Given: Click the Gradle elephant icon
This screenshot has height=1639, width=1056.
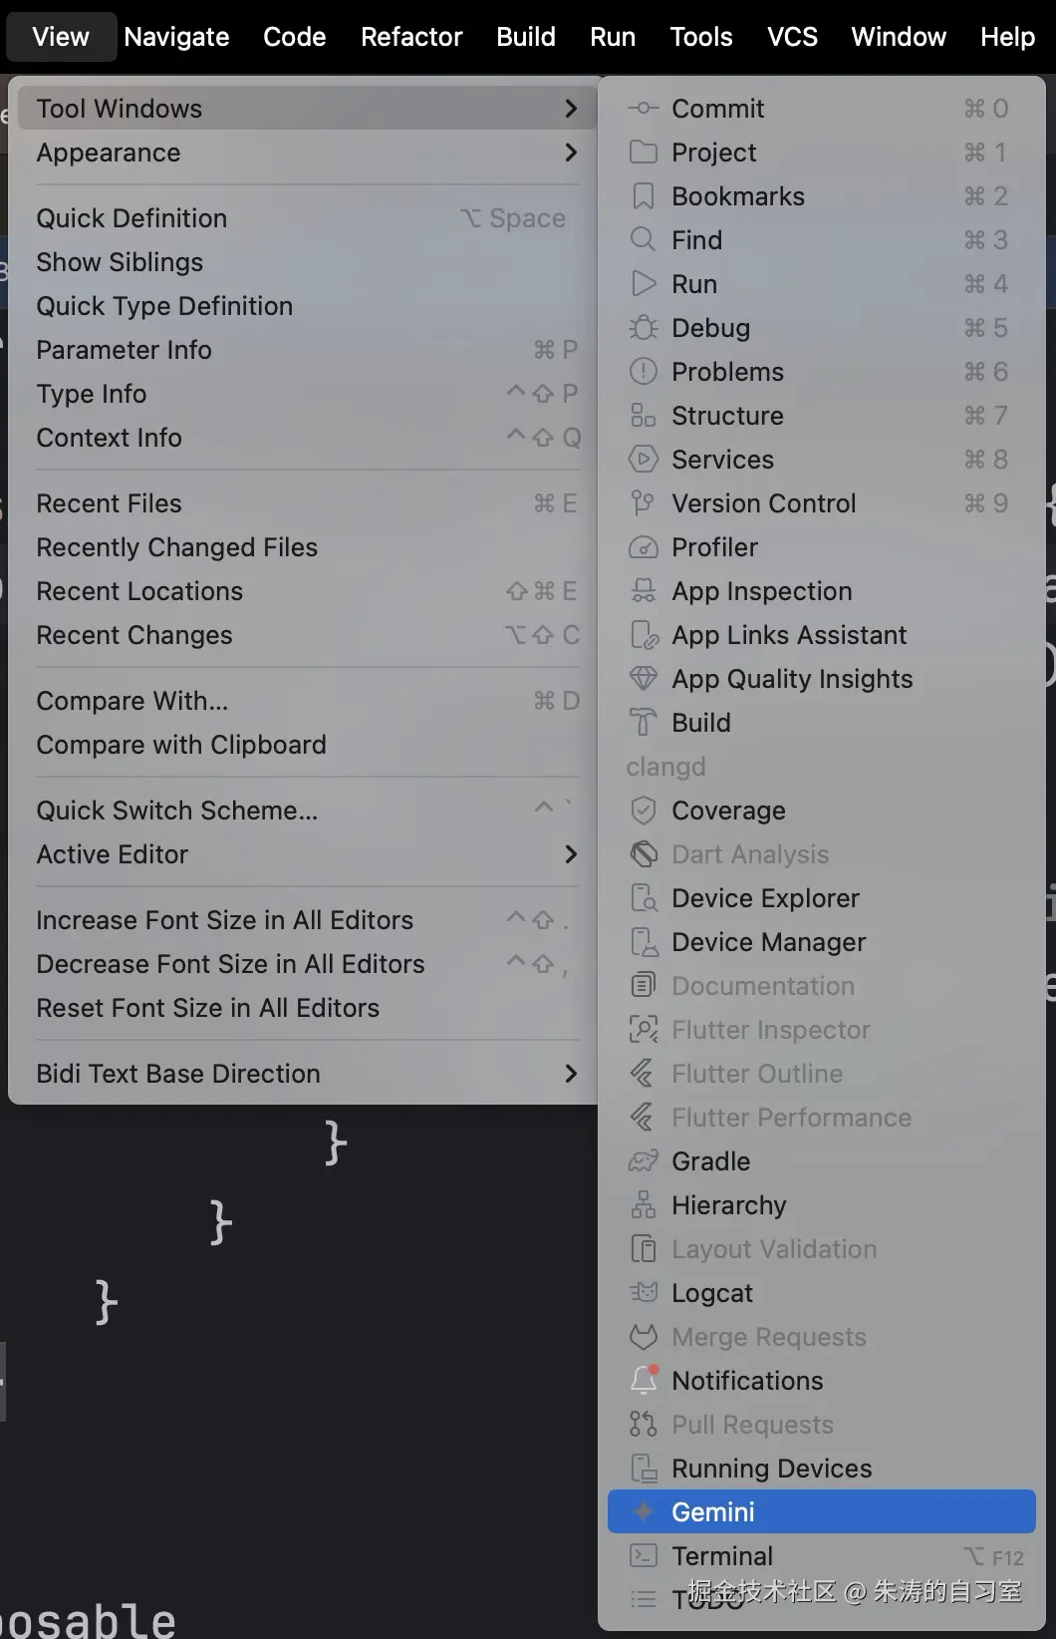Looking at the screenshot, I should pos(644,1161).
